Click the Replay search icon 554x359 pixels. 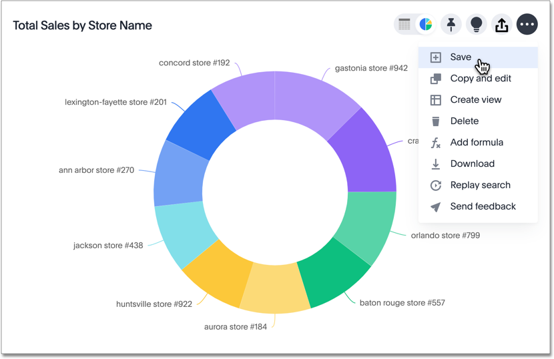pyautogui.click(x=436, y=186)
